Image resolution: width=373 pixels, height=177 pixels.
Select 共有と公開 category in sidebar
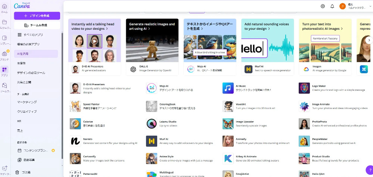coord(36,82)
